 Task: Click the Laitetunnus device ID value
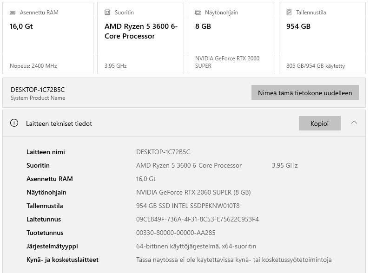point(197,219)
